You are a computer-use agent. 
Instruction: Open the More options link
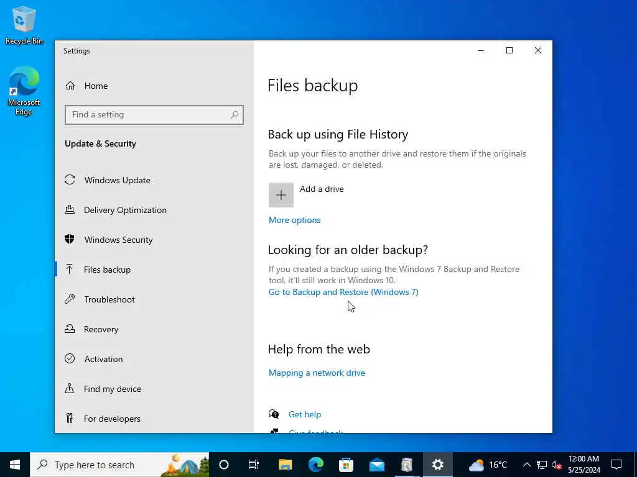click(x=294, y=220)
